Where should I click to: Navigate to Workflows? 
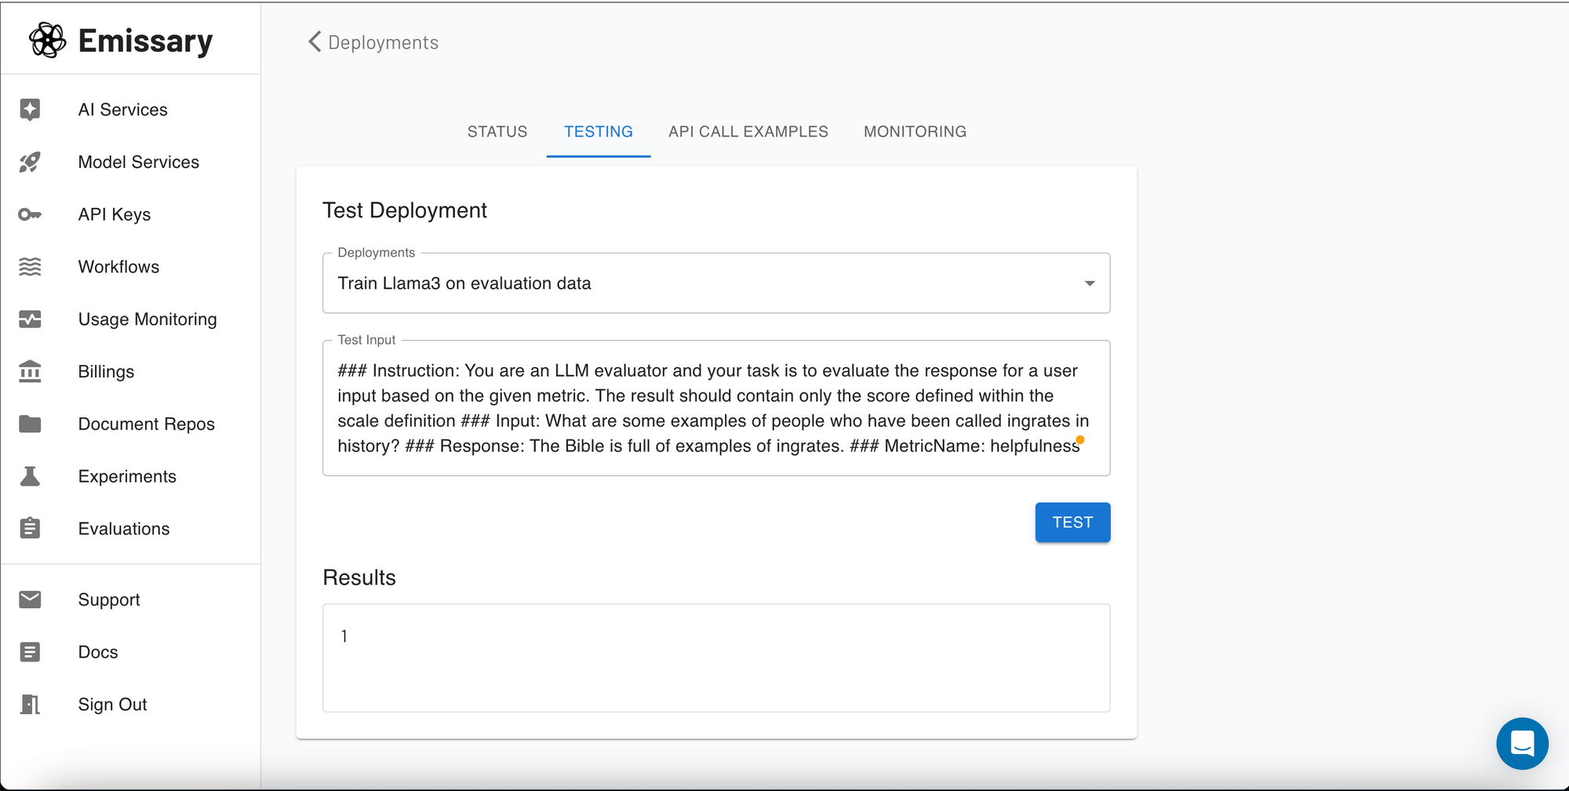[x=131, y=267]
